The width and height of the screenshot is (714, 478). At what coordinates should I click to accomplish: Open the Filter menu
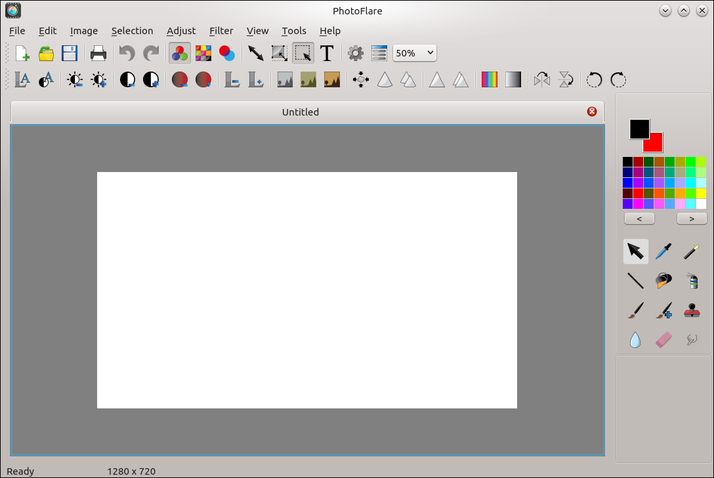point(221,31)
